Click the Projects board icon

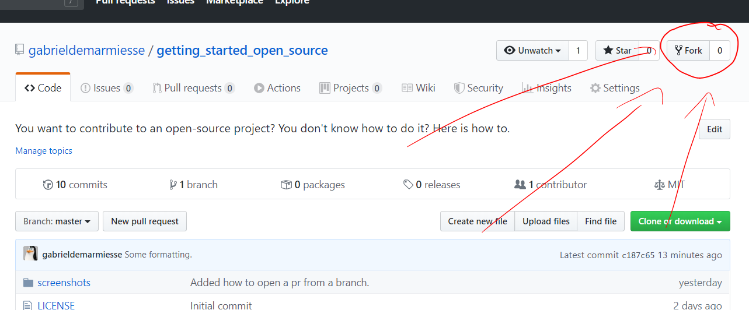point(325,88)
